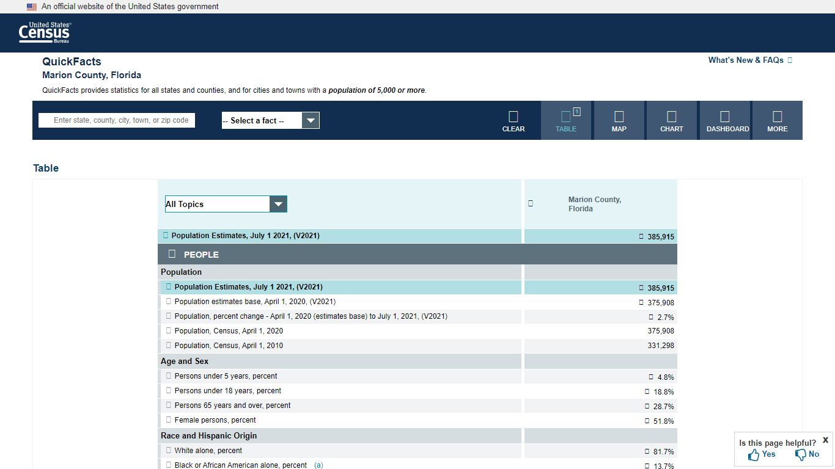Switch to the DASHBOARD view
Viewport: 835px width, 469px height.
click(x=725, y=121)
